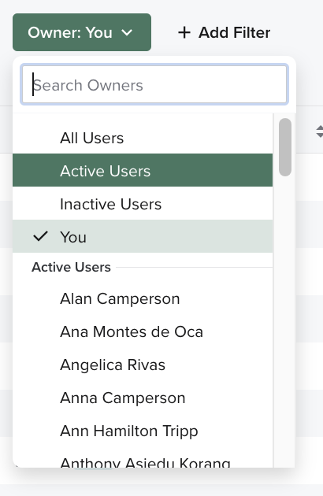
Task: Open the Owner: You filter dropdown
Action: (x=82, y=32)
